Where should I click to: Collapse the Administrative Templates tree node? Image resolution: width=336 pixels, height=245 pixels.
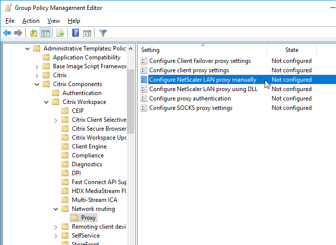(x=27, y=49)
